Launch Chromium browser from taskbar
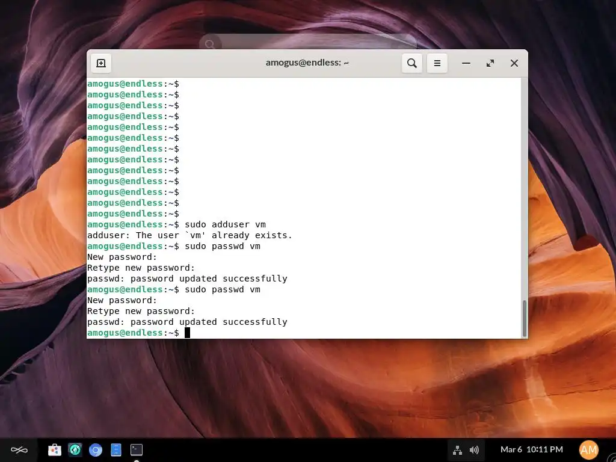616x462 pixels. click(96, 450)
